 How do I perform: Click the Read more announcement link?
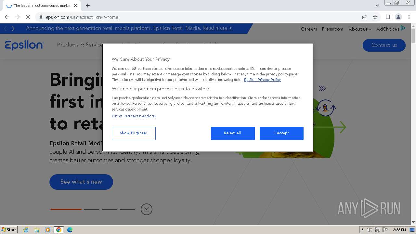coord(217,28)
